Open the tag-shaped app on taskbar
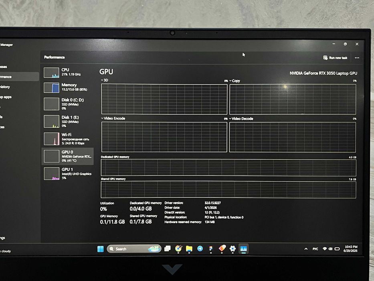 222,248
